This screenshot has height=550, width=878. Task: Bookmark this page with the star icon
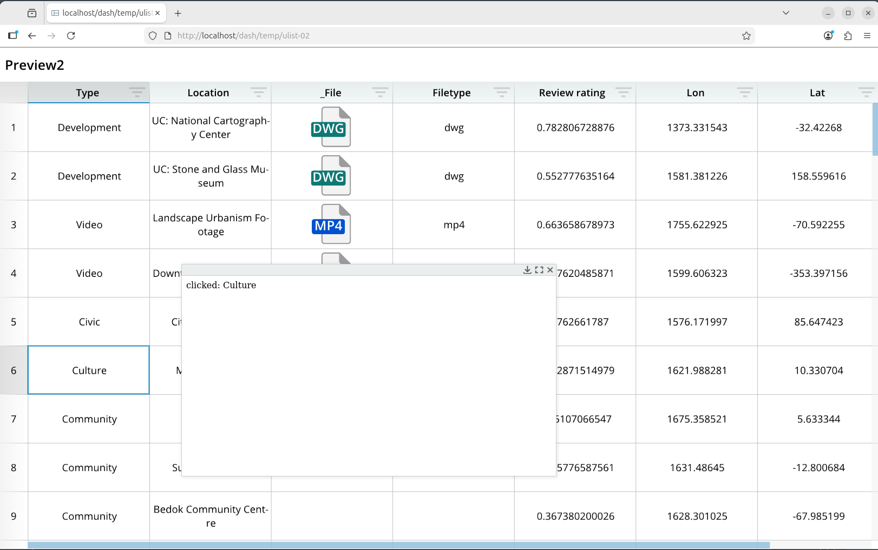click(746, 36)
